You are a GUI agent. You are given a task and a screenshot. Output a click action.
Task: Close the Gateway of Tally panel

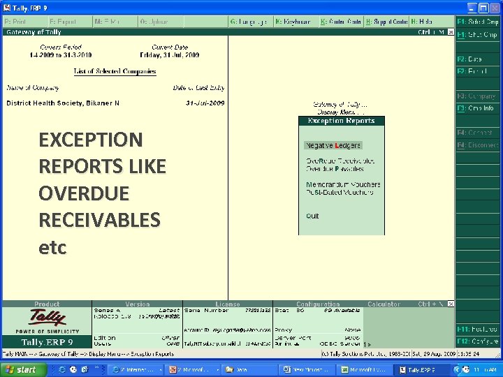click(451, 32)
